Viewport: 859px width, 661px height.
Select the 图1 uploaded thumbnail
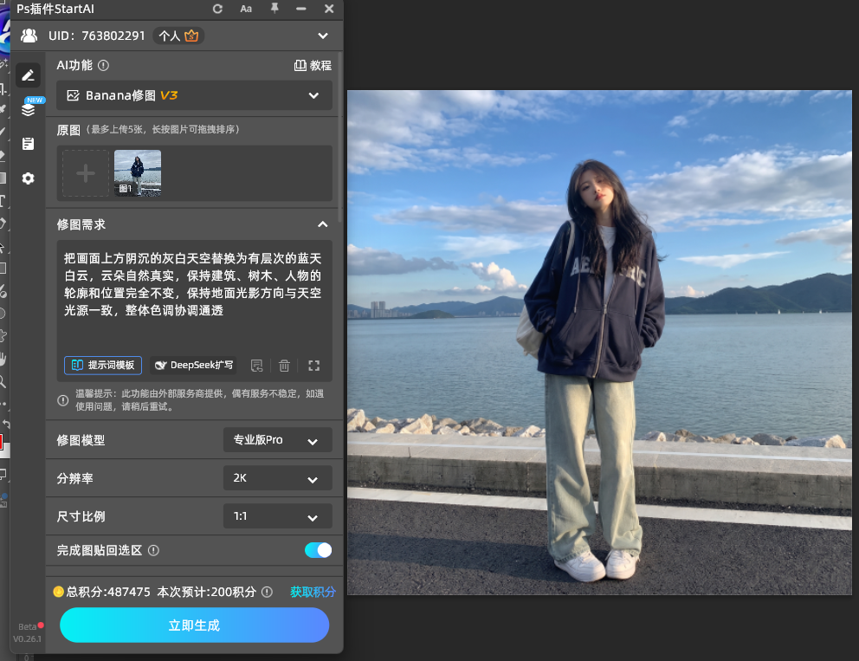pos(138,173)
